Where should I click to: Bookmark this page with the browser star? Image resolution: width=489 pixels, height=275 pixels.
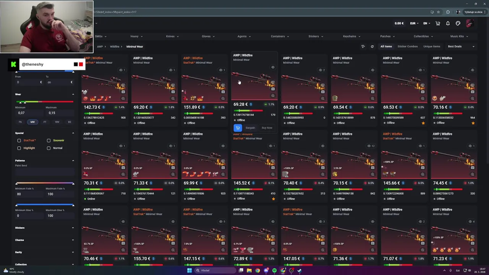437,12
